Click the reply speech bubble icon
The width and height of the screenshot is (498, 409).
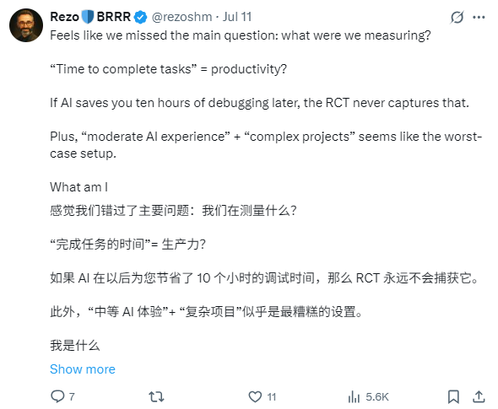57,396
